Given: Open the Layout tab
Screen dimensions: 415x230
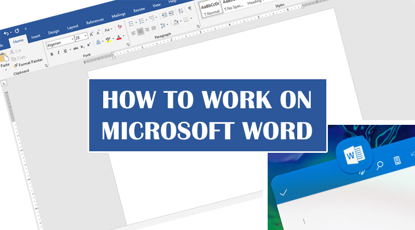Looking at the screenshot, I should [x=73, y=27].
